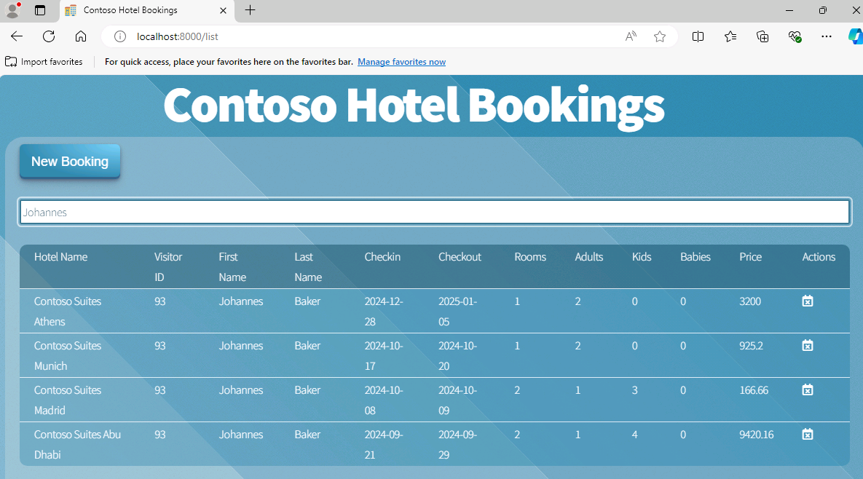Click the Price column header
863x479 pixels.
pyautogui.click(x=750, y=257)
